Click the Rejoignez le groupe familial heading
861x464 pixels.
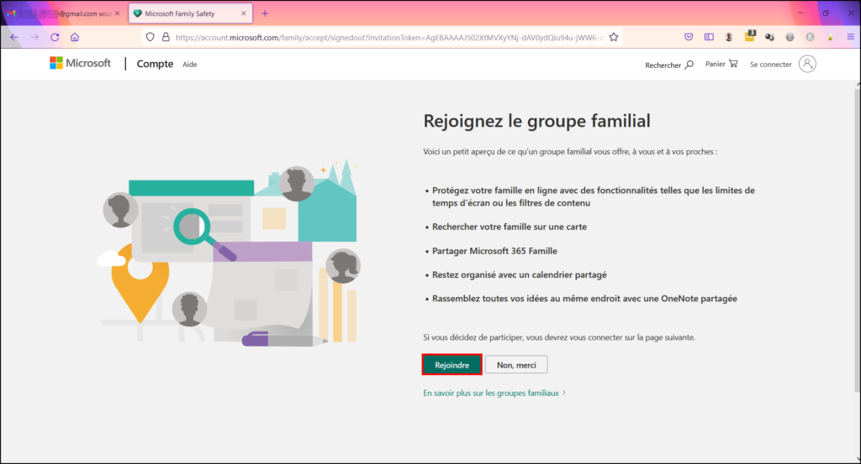pyautogui.click(x=536, y=121)
